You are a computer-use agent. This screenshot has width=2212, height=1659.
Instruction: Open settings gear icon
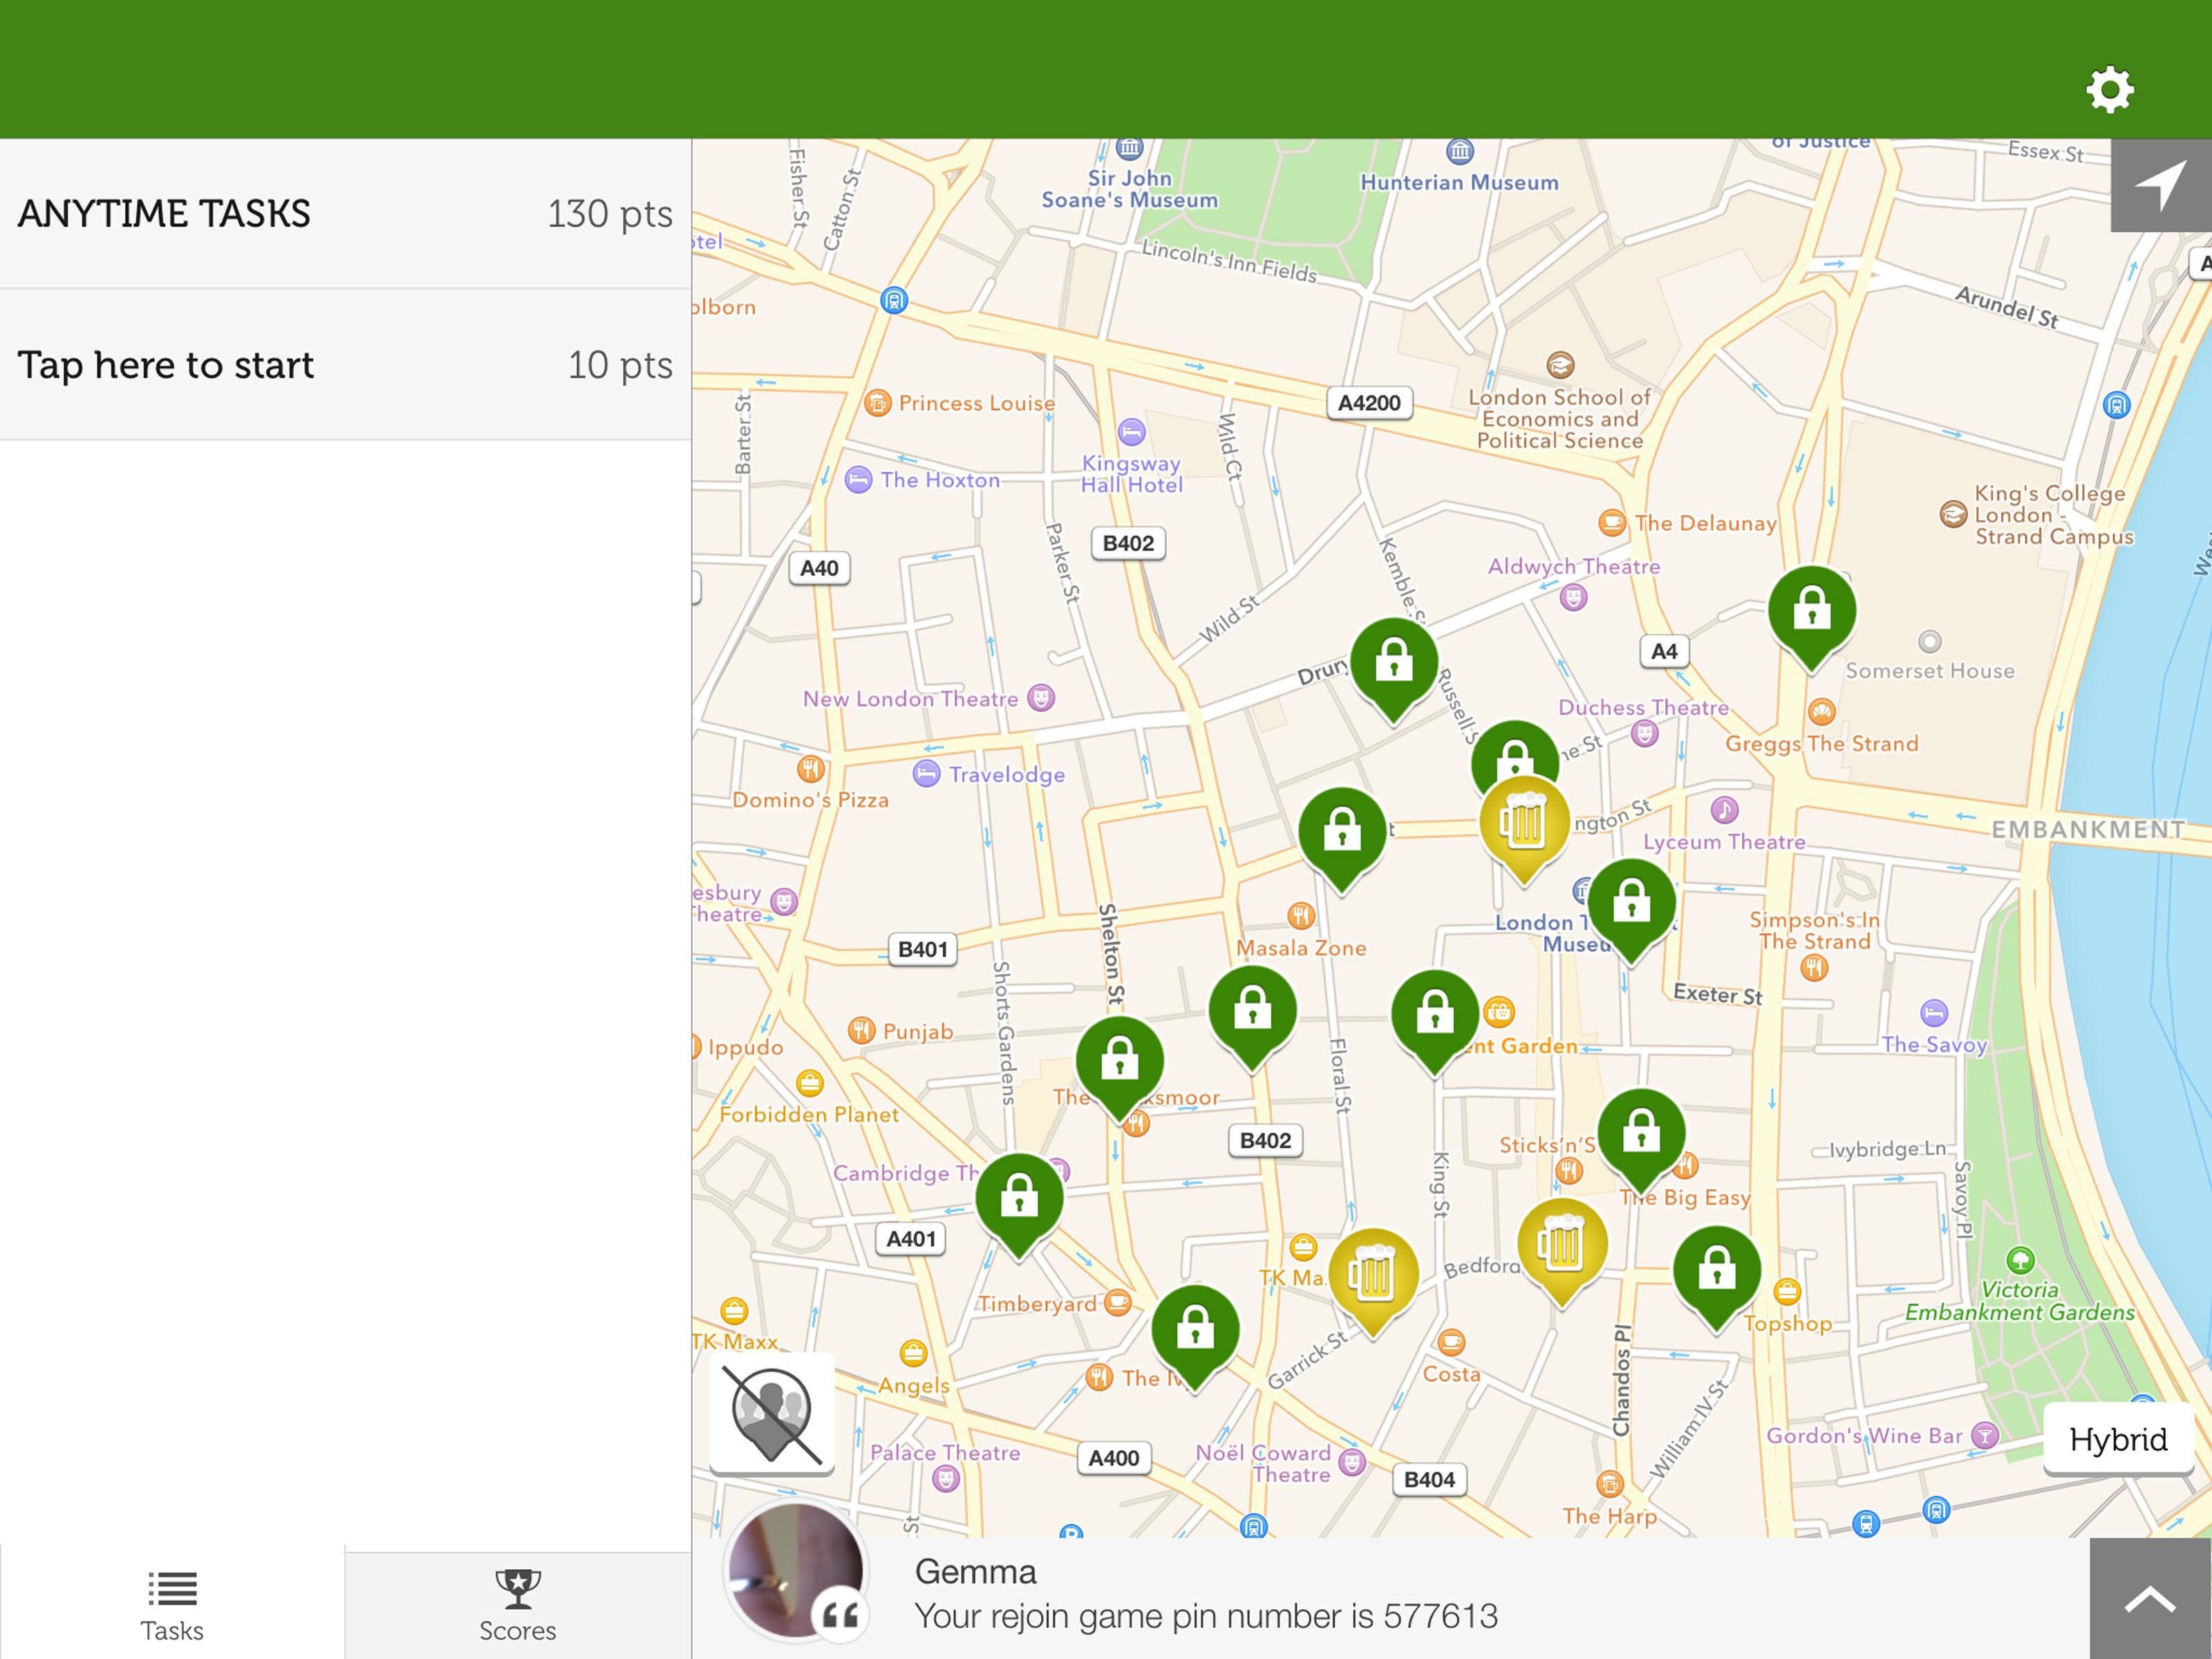[2109, 90]
